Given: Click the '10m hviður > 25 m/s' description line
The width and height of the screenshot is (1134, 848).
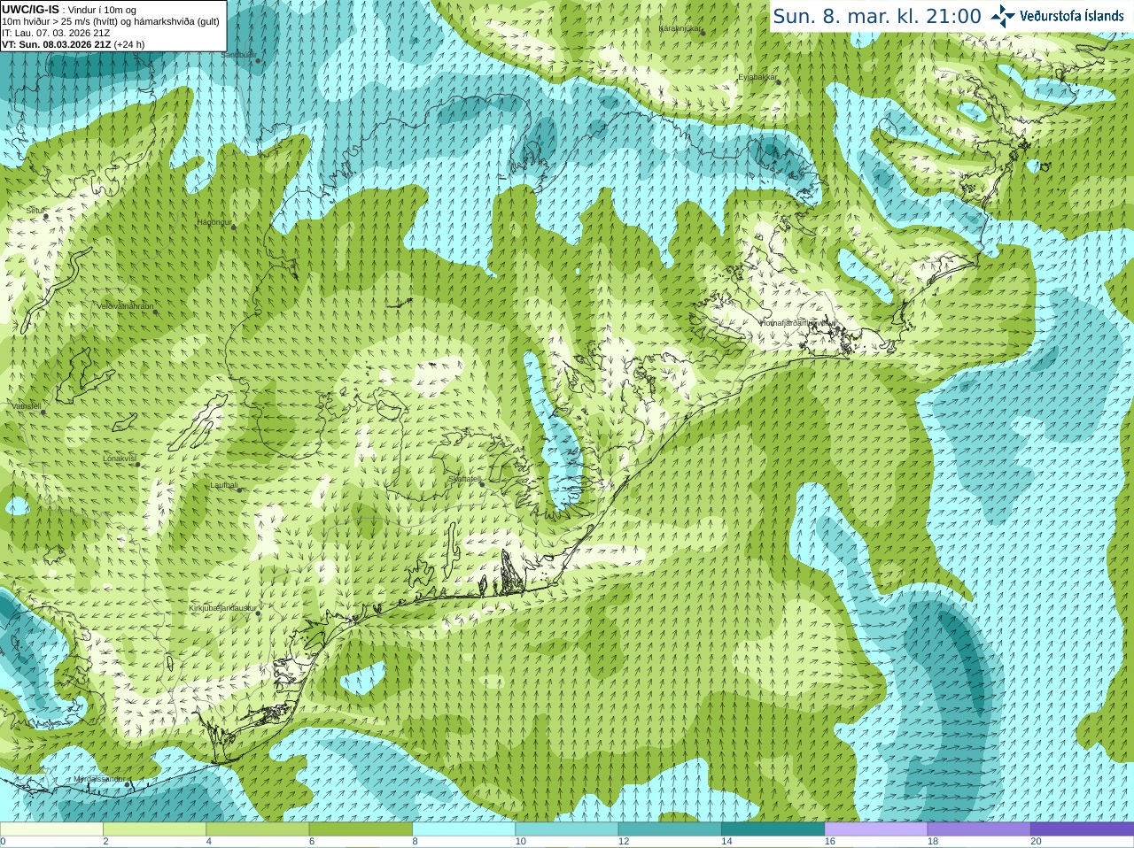Looking at the screenshot, I should [111, 21].
